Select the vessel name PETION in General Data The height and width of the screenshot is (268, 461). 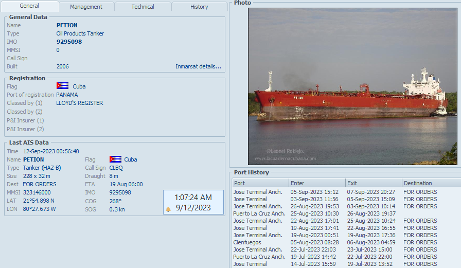pyautogui.click(x=67, y=25)
